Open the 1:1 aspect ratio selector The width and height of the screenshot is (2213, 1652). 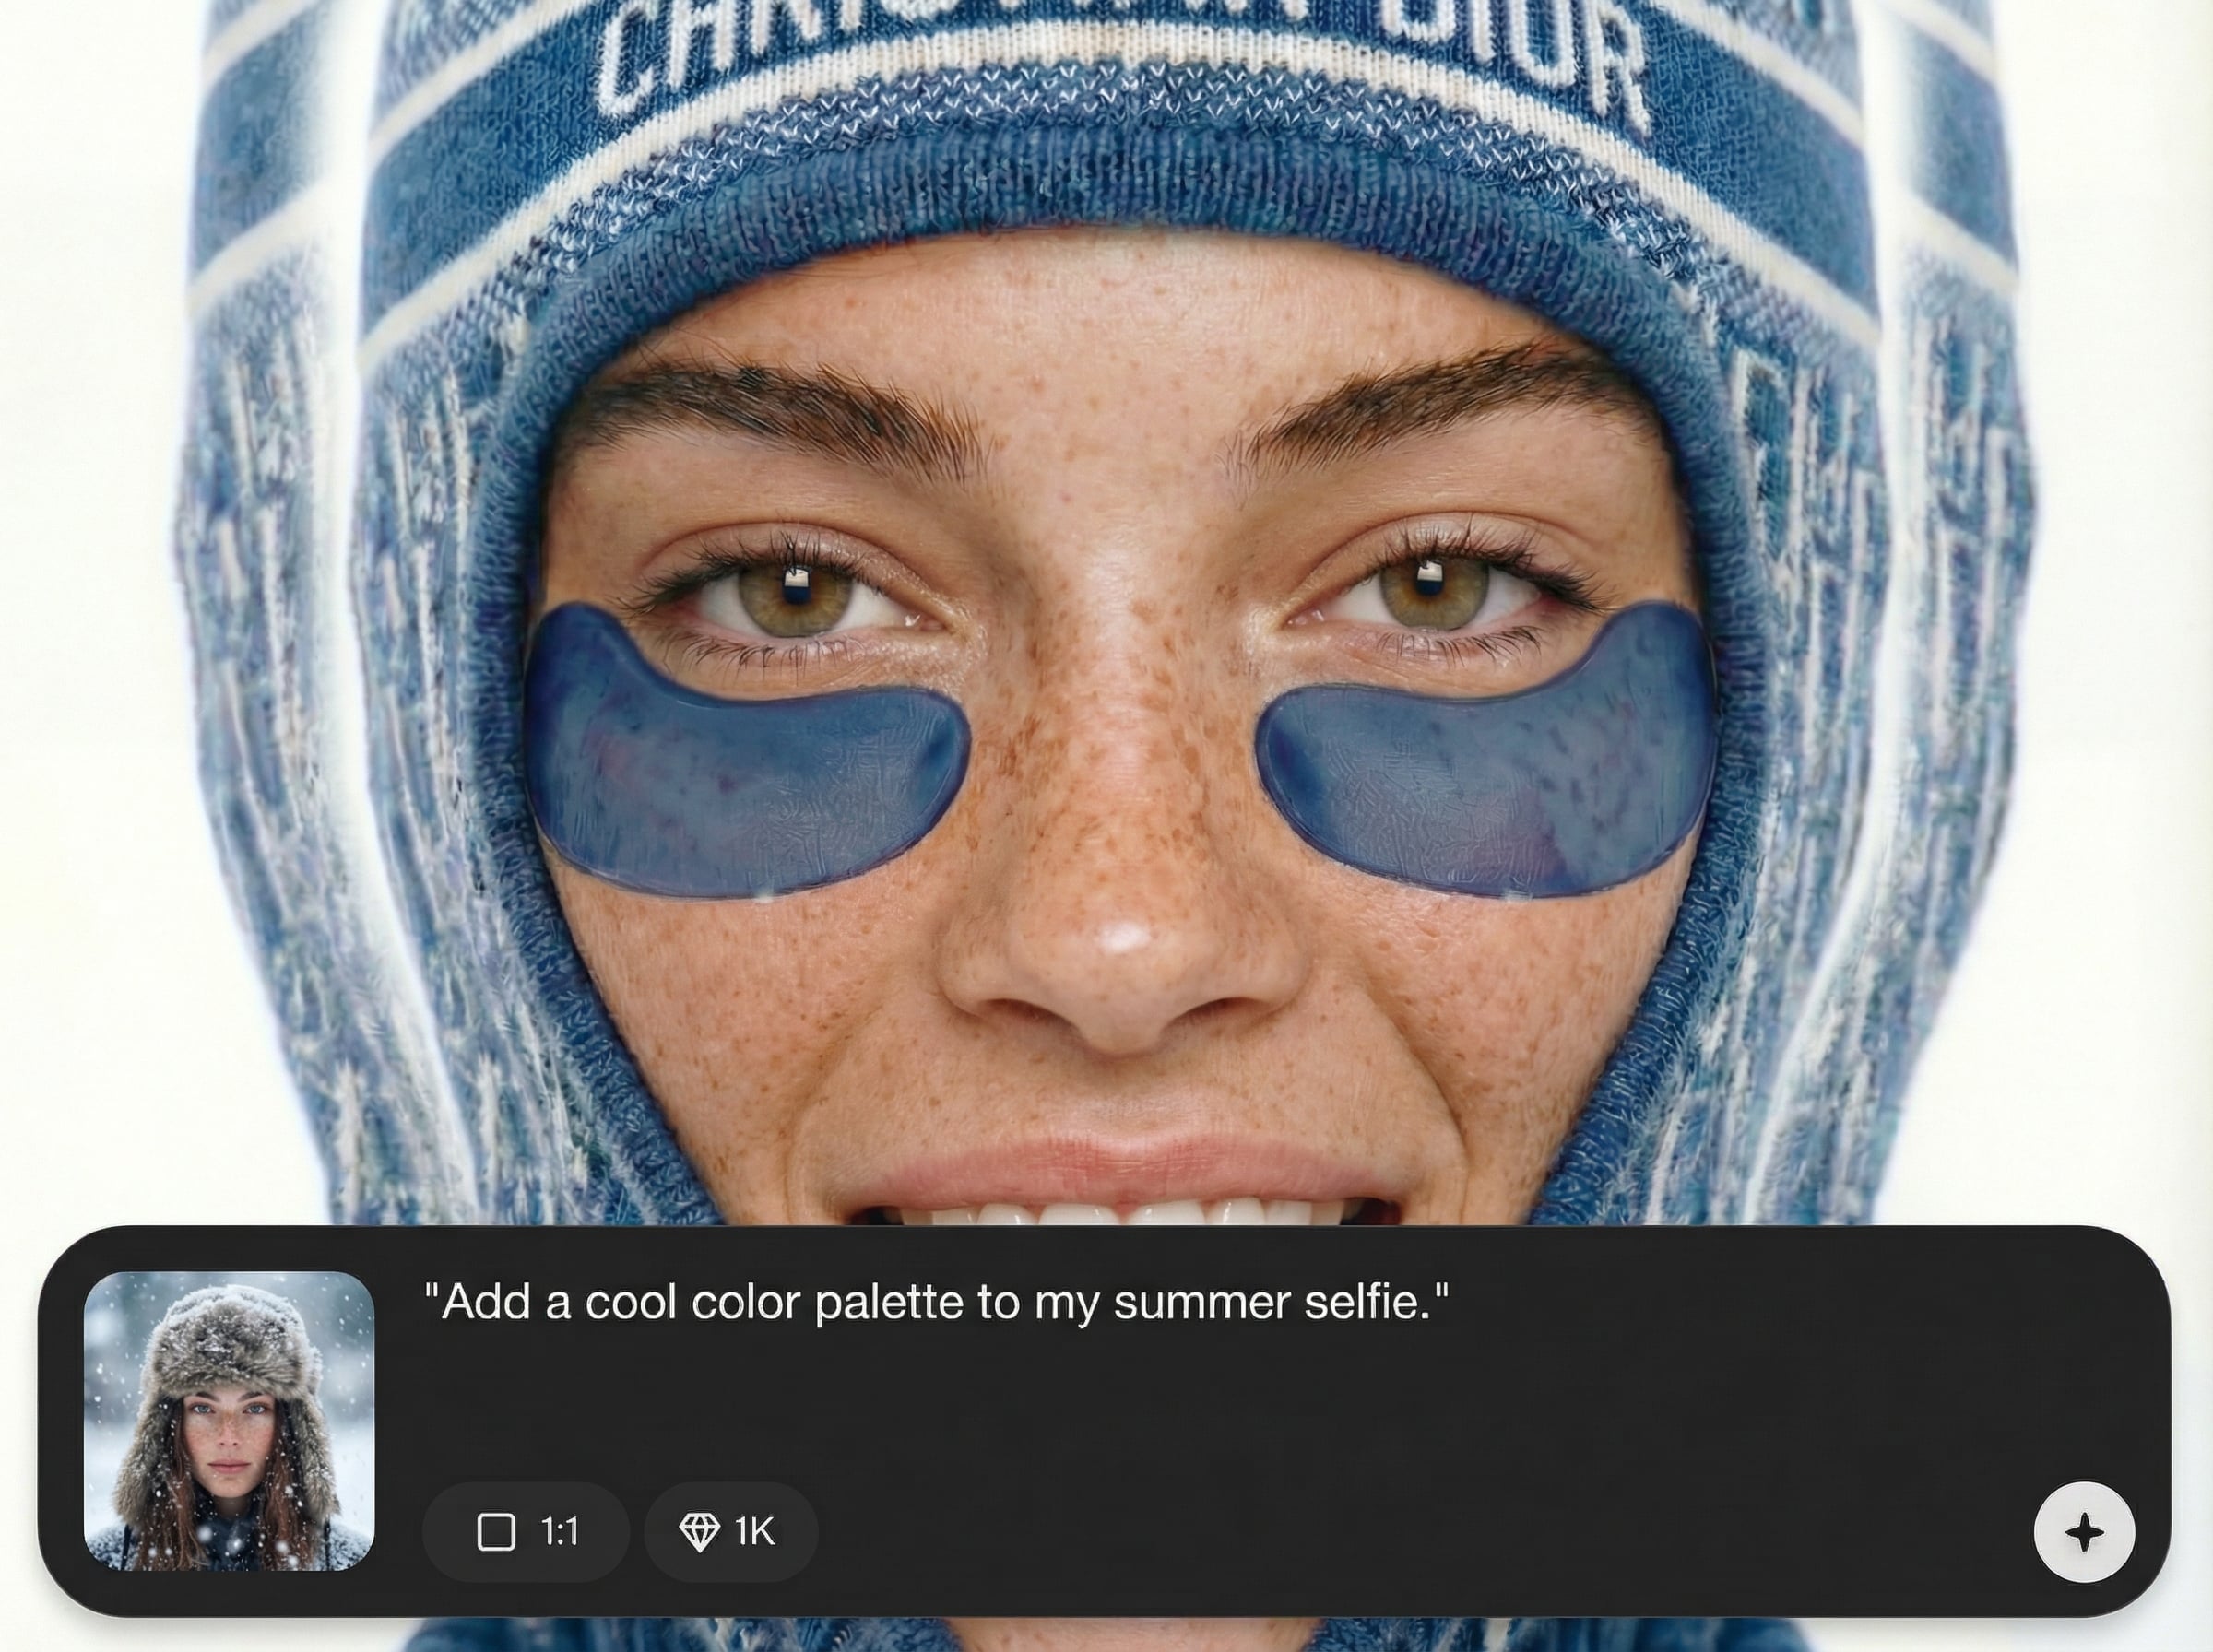tap(526, 1531)
